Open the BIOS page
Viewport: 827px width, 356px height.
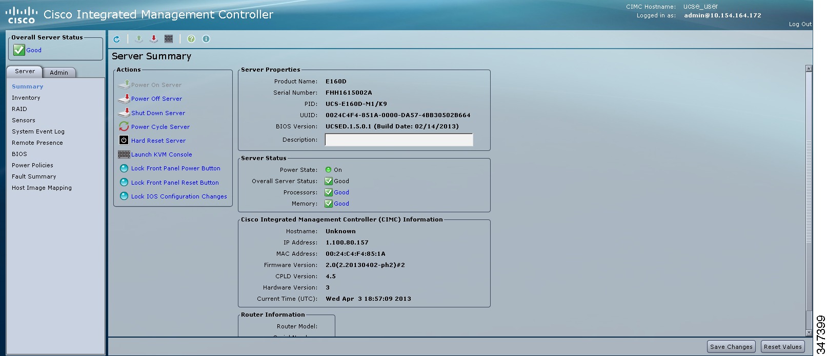point(19,154)
